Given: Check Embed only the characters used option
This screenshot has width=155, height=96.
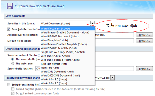Looking at the screenshot, I should point(13,89).
